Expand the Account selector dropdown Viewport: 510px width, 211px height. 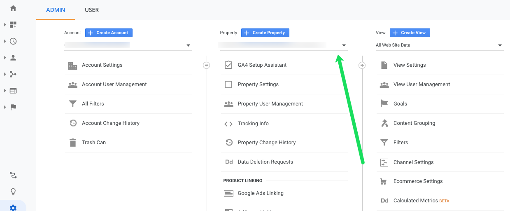[x=188, y=45]
